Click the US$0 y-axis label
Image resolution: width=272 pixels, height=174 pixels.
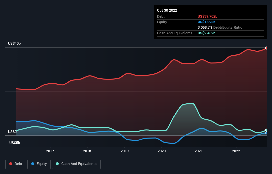[12, 132]
